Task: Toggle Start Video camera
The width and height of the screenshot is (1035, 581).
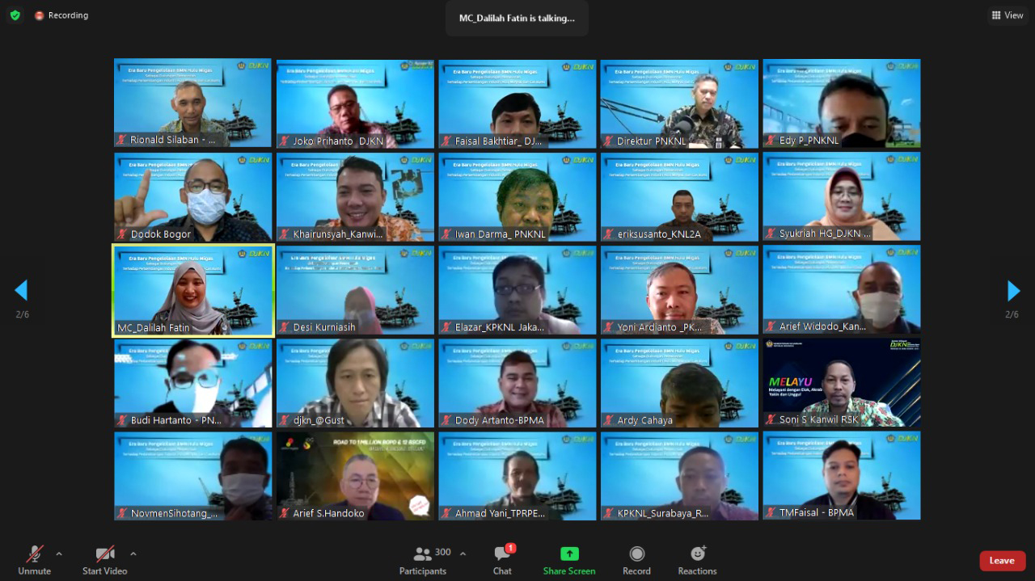Action: point(105,559)
